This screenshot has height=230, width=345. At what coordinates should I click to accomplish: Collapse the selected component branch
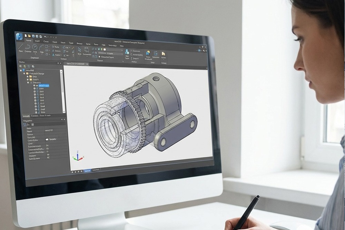coord(28,83)
